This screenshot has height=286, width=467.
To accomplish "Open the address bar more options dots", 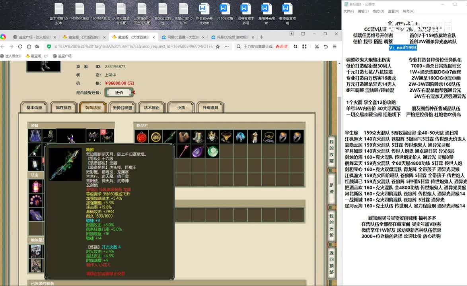I will (x=227, y=46).
